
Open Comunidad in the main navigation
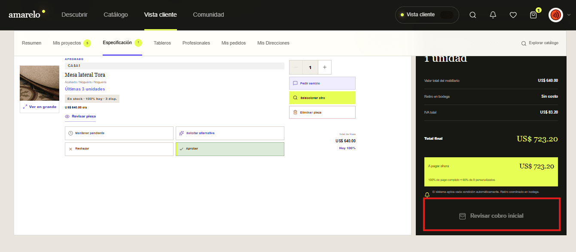(208, 15)
